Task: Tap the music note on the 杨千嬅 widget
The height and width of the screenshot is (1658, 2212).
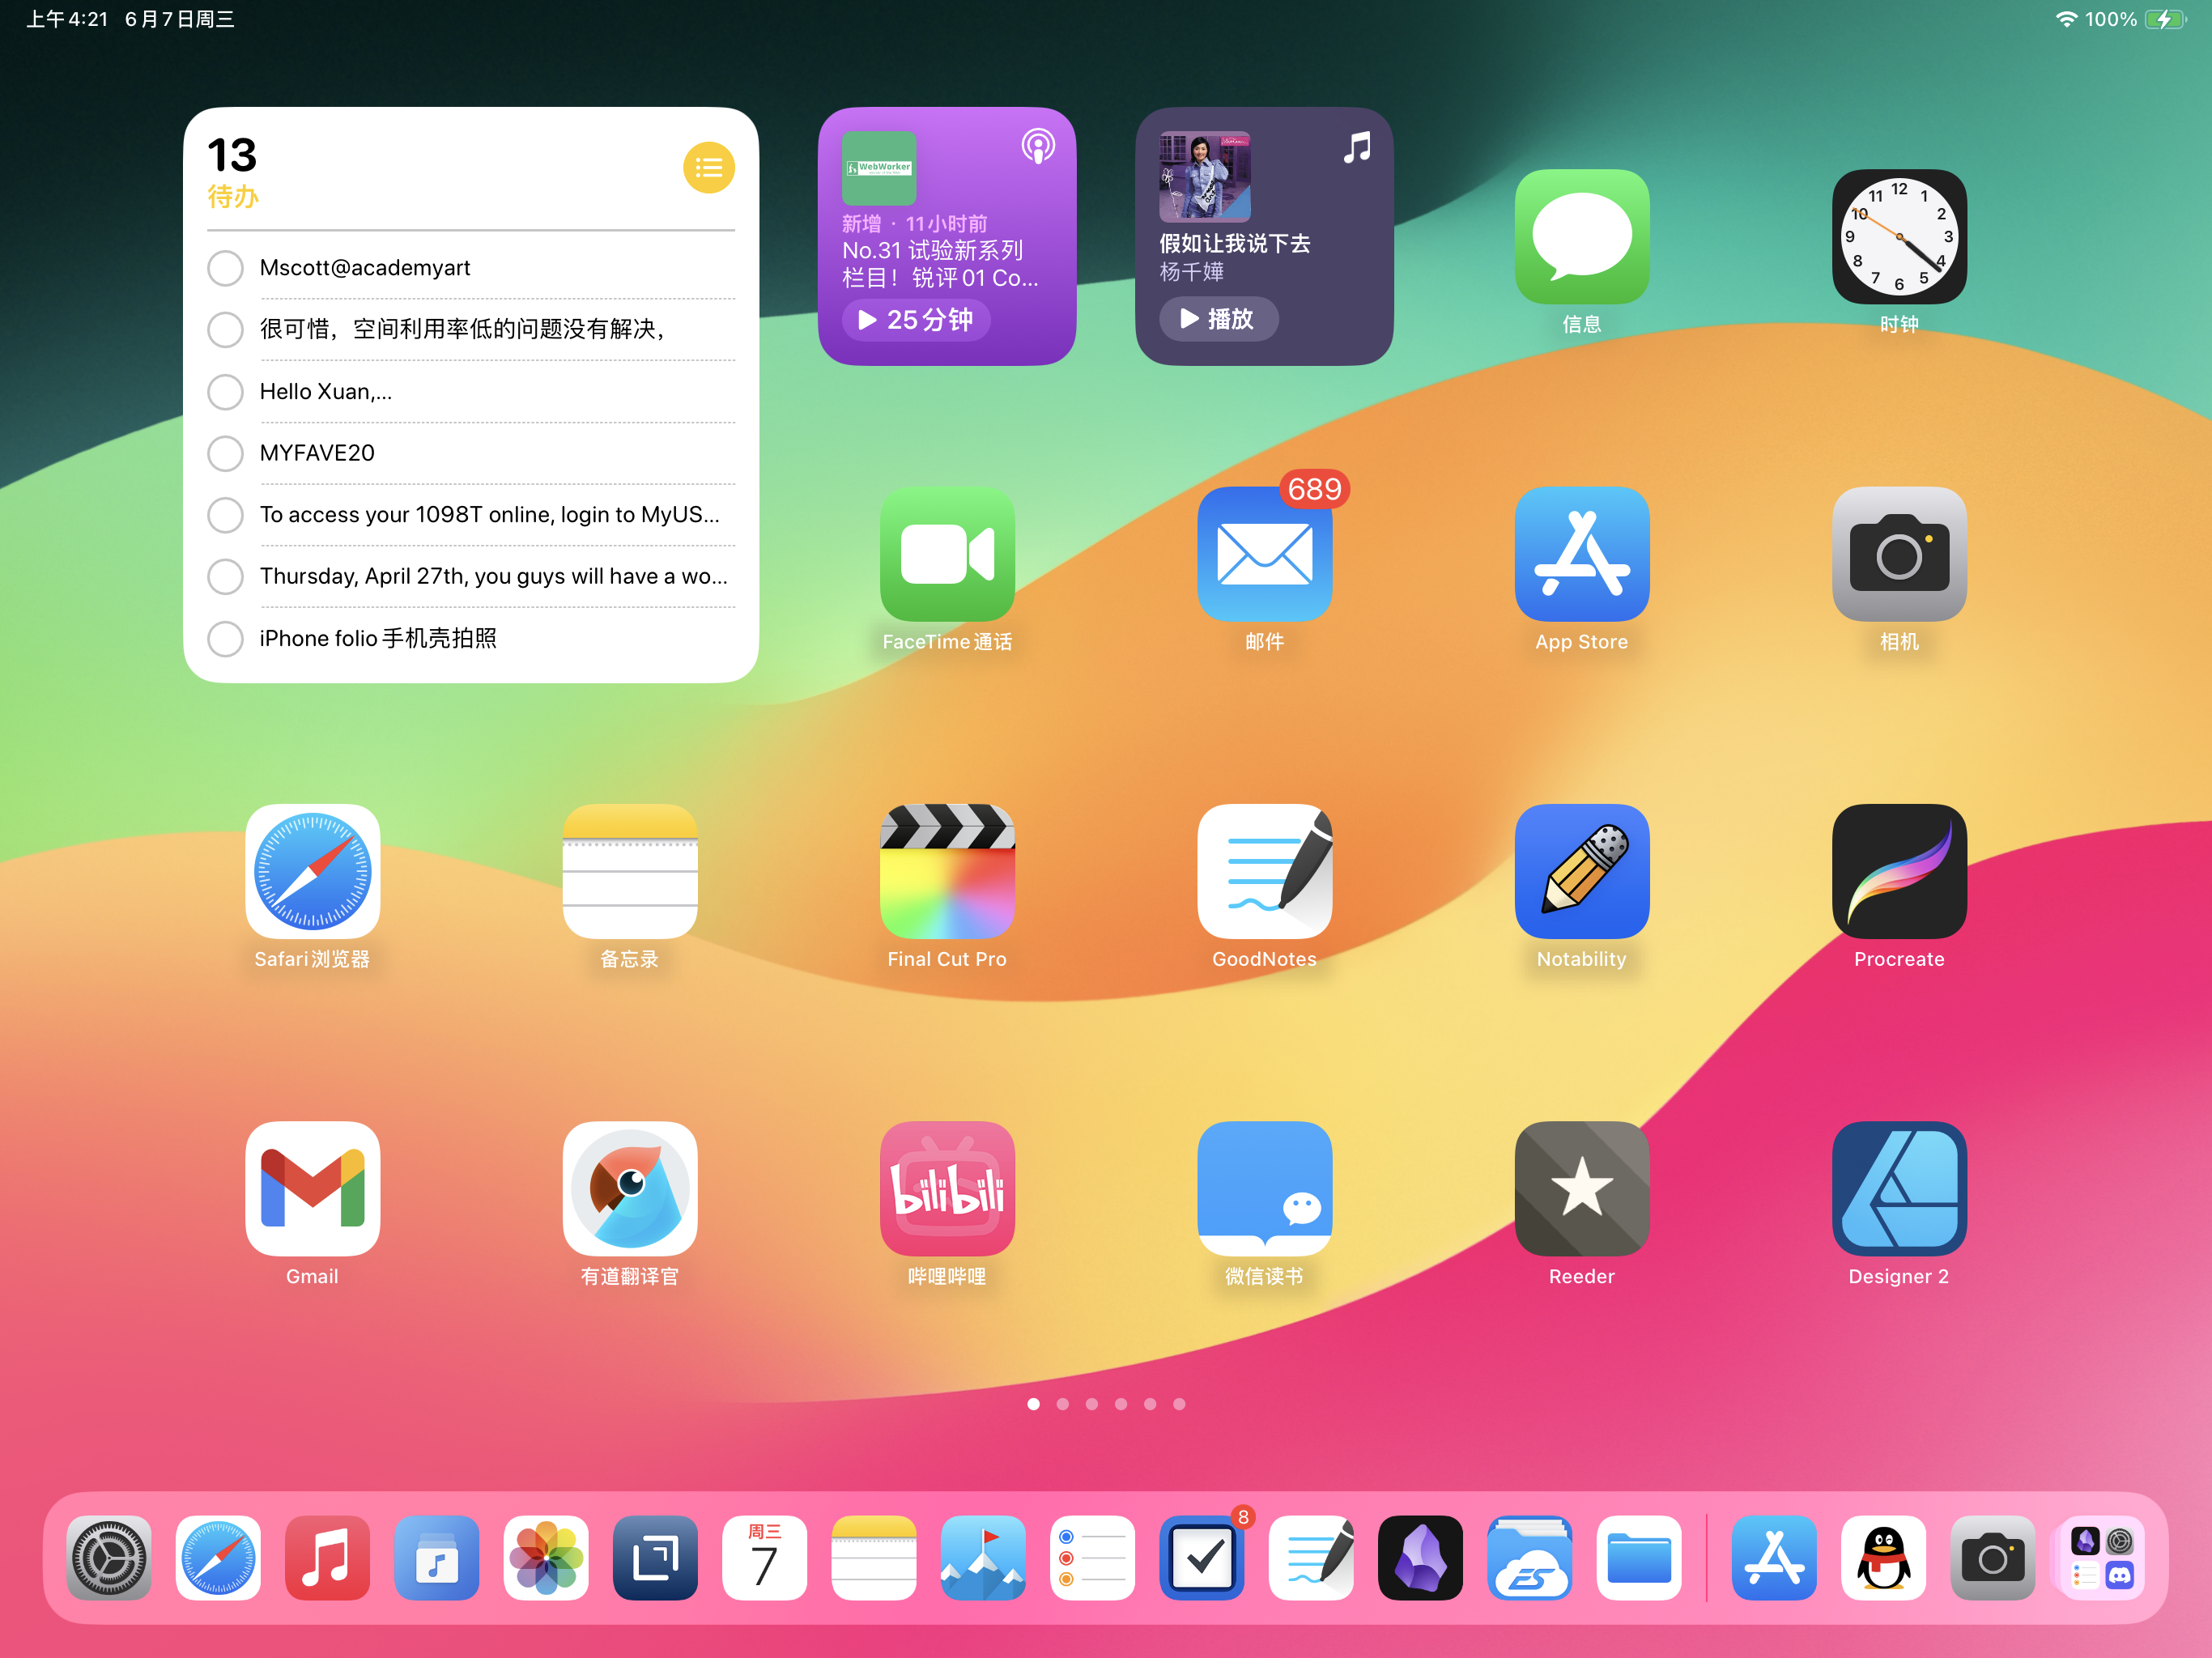Action: pos(1357,147)
